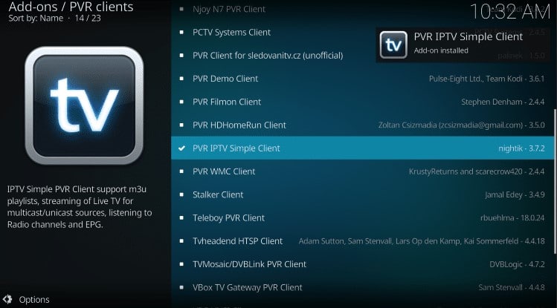557x308 pixels.
Task: Click bullet next to Teleboy PVR Client
Action: (x=181, y=218)
